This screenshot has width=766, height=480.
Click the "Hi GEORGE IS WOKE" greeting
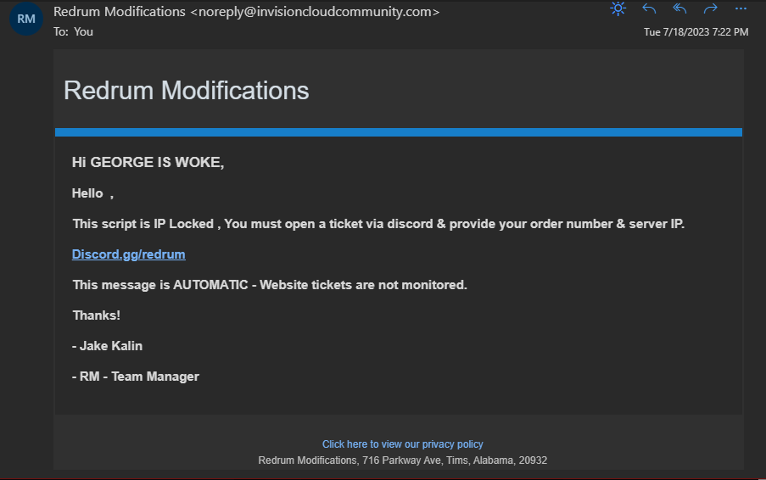pyautogui.click(x=148, y=163)
